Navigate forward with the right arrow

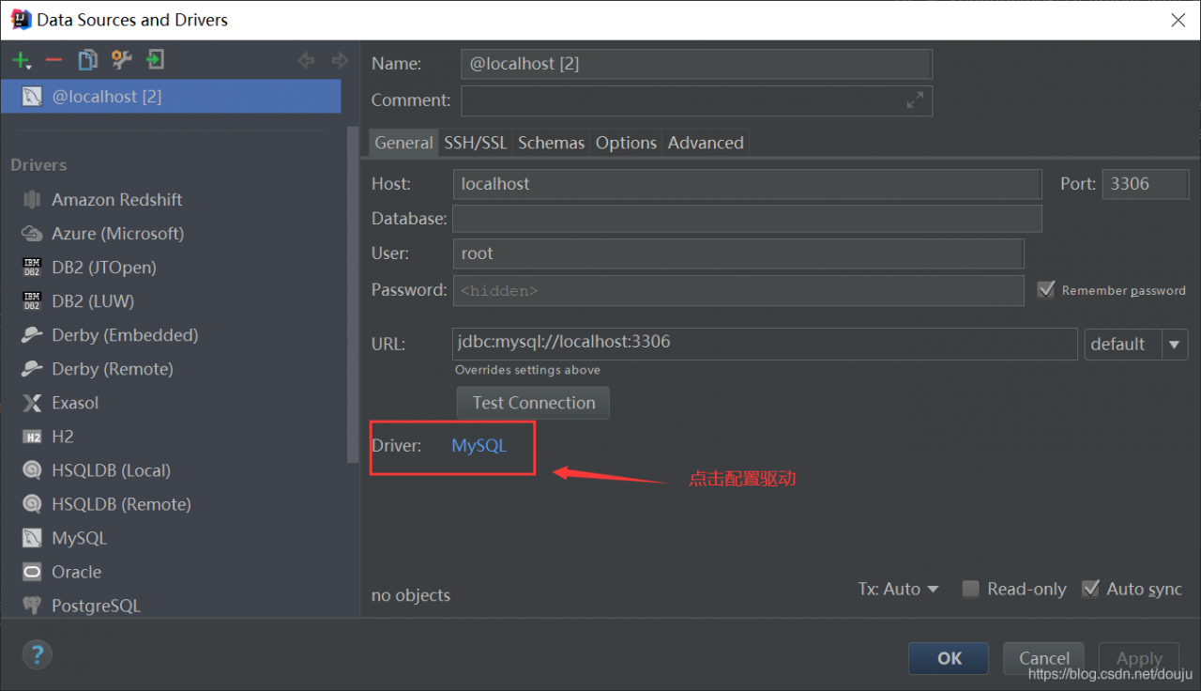[340, 61]
